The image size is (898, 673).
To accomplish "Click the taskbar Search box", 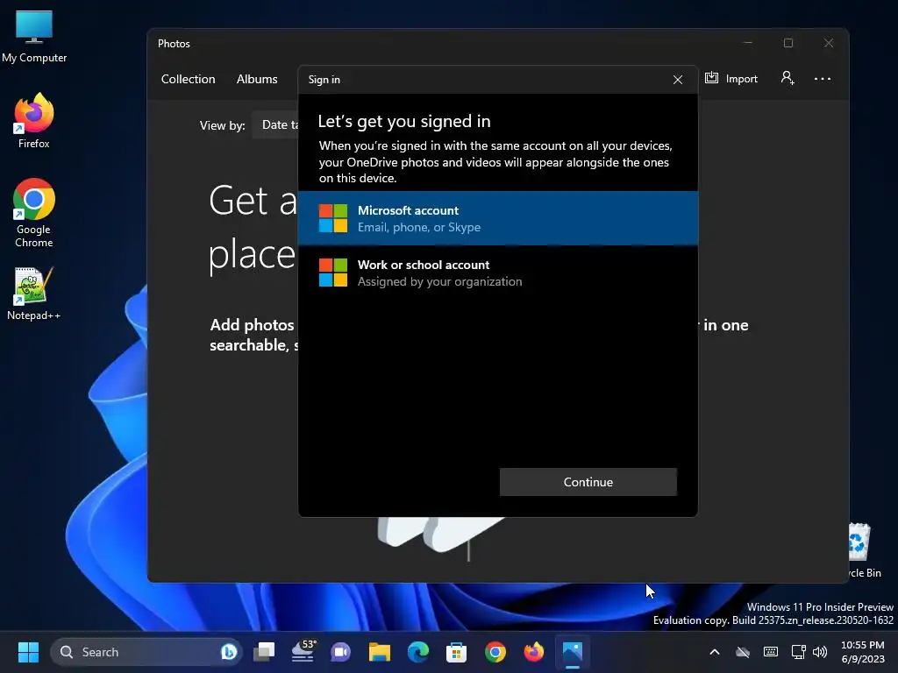I will [x=146, y=652].
